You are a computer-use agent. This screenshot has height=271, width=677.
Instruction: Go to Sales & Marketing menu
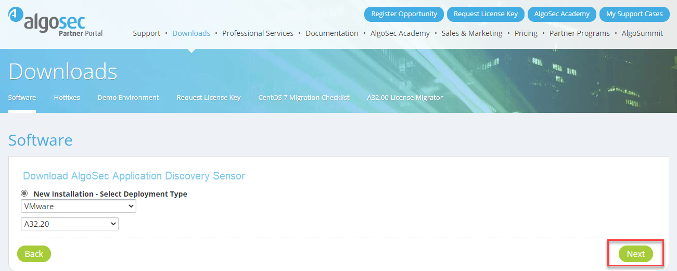click(472, 33)
